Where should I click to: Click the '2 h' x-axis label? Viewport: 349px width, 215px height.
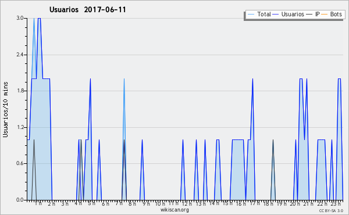click(x=51, y=203)
